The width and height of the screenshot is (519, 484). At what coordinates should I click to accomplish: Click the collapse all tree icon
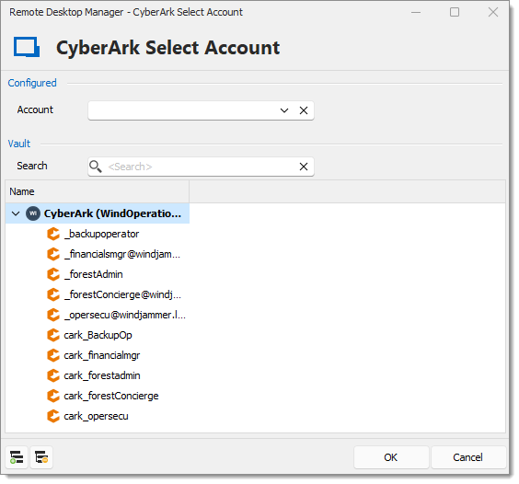pos(41,457)
